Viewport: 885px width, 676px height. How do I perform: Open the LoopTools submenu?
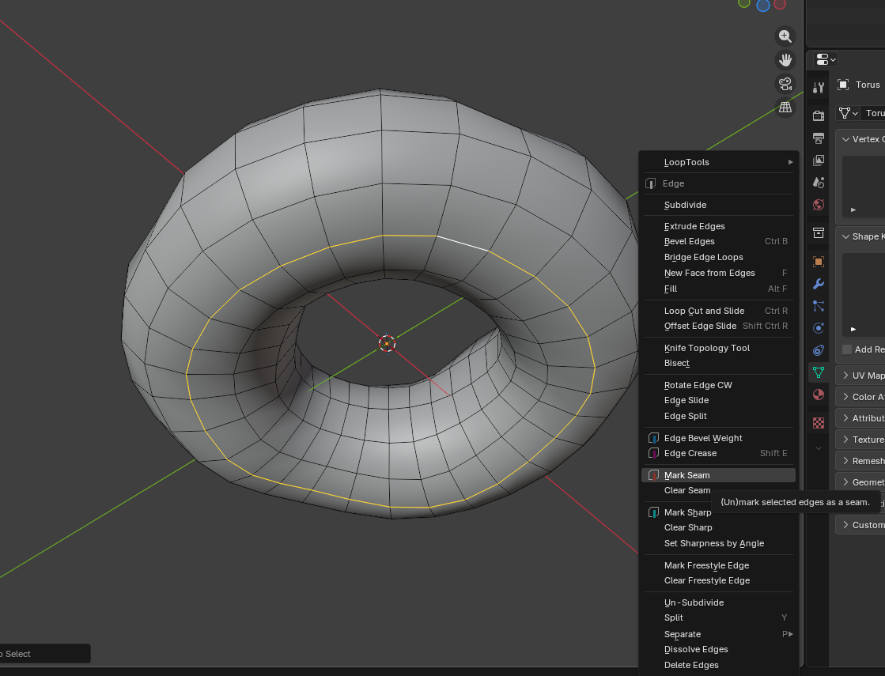point(718,162)
